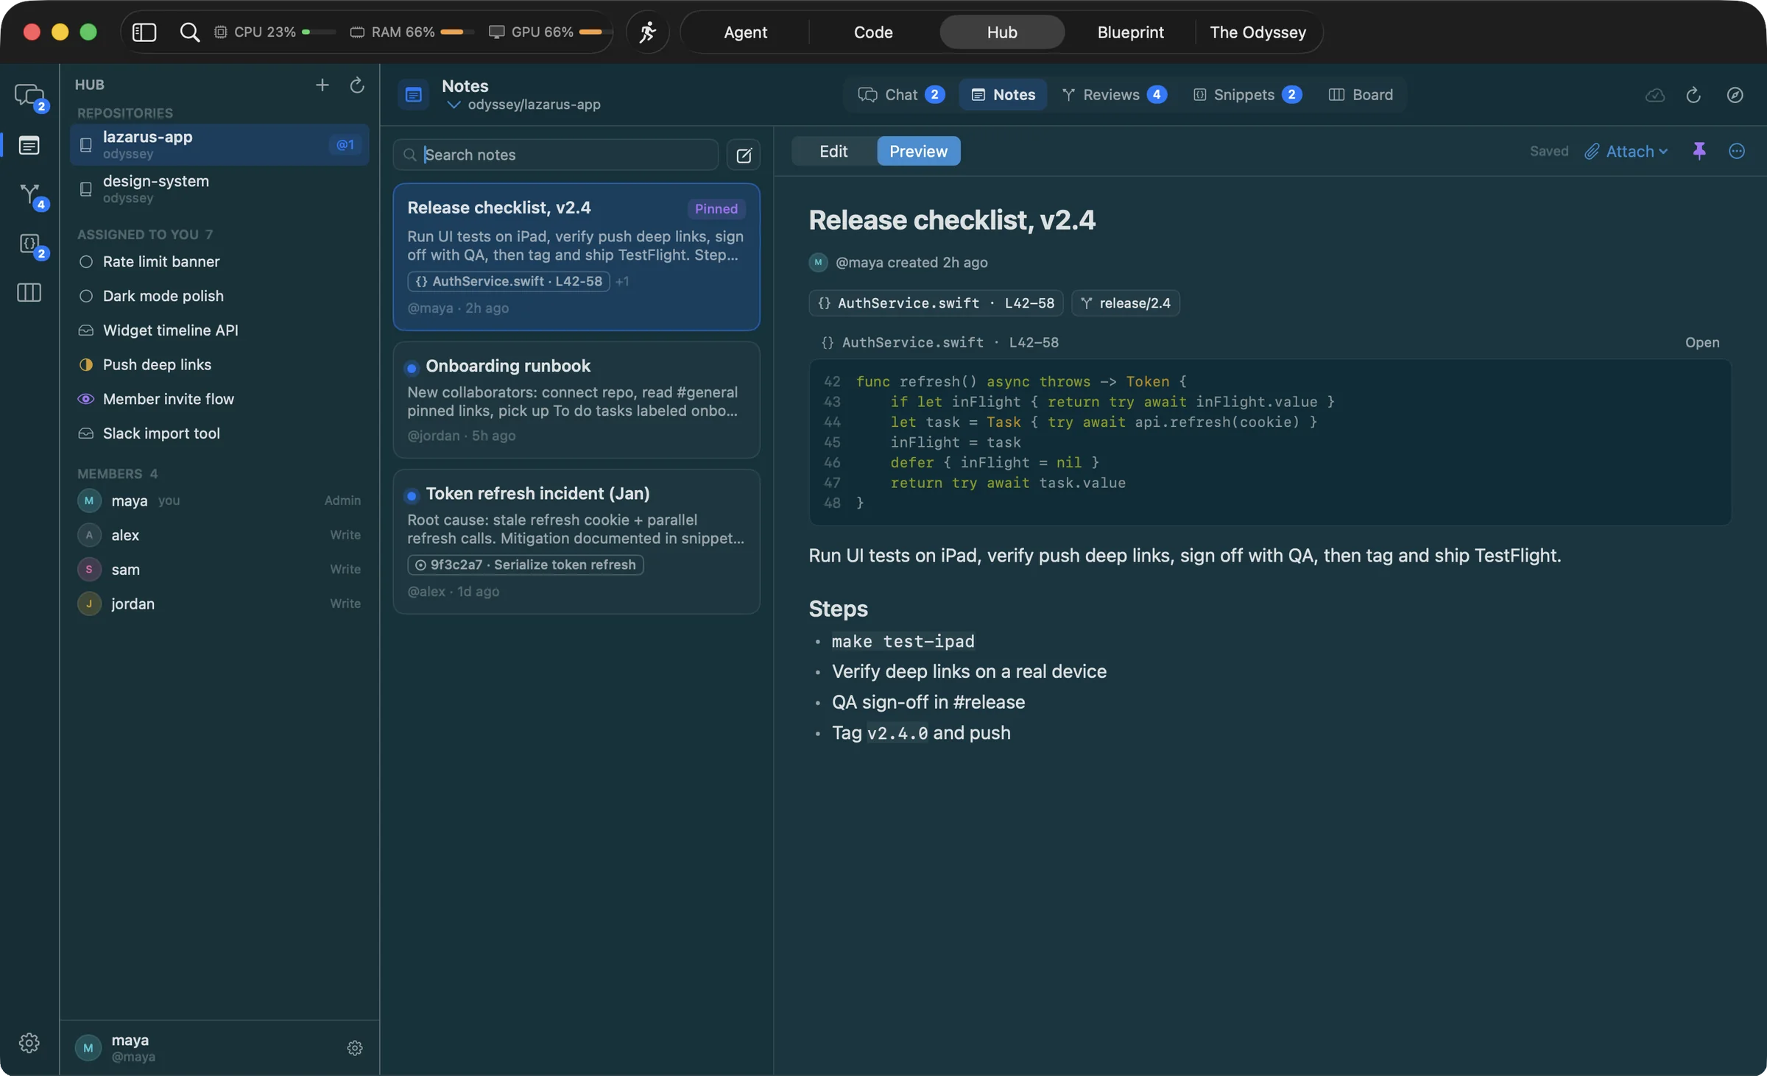The image size is (1767, 1076).
Task: Select the notes icon in left rail
Action: pos(29,145)
